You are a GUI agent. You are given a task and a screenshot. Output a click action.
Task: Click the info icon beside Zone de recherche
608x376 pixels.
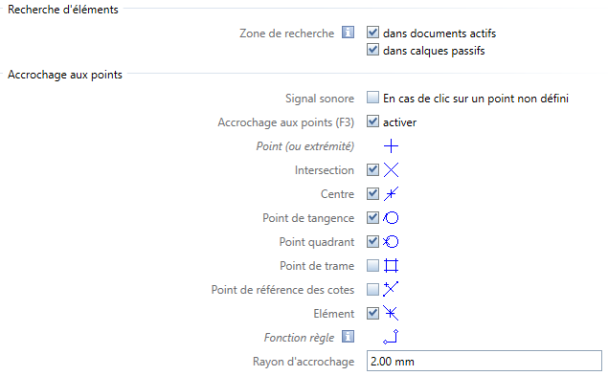pyautogui.click(x=348, y=33)
